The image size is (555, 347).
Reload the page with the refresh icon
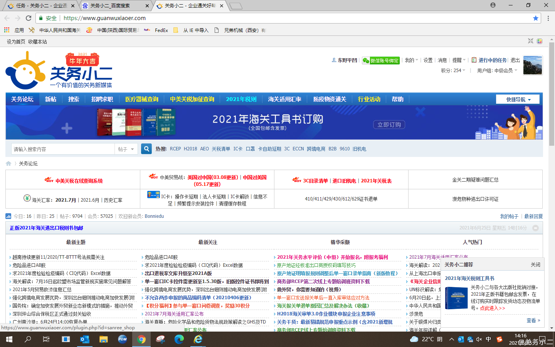click(29, 18)
